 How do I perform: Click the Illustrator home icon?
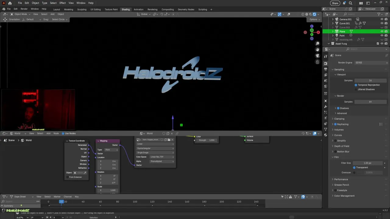click(x=10, y=3)
